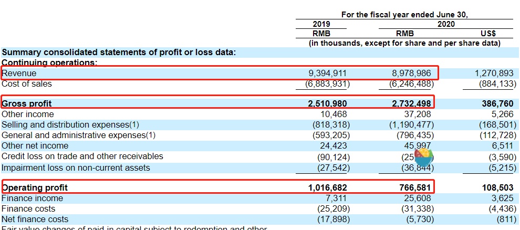Click other income value 5,266
This screenshot has height=230, width=520.
click(x=502, y=114)
